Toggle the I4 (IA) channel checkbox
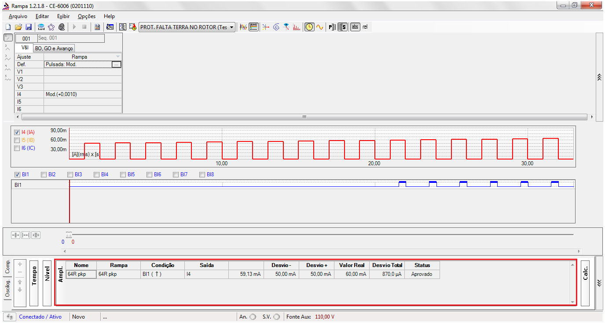Screen dimensions: 605x323 17,132
